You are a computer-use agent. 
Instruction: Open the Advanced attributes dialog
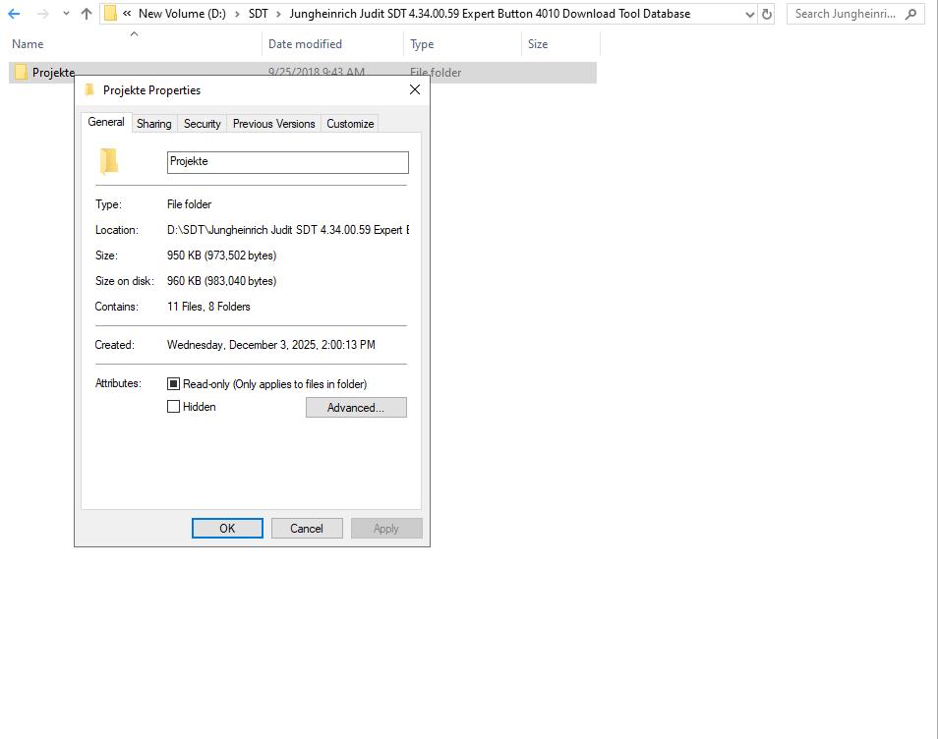click(356, 407)
